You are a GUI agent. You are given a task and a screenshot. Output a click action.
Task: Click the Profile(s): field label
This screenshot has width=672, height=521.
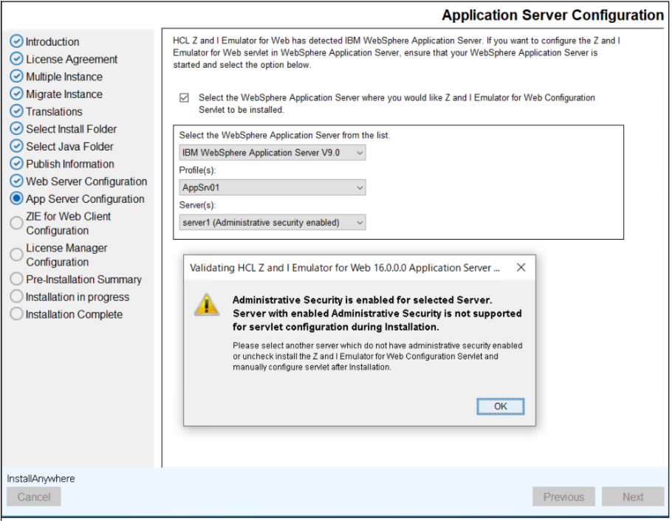click(197, 170)
